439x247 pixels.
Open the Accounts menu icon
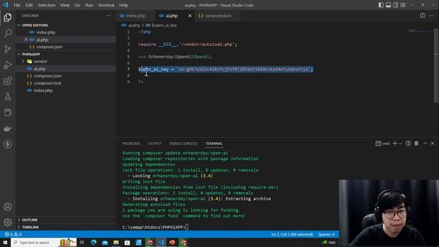pos(8,207)
